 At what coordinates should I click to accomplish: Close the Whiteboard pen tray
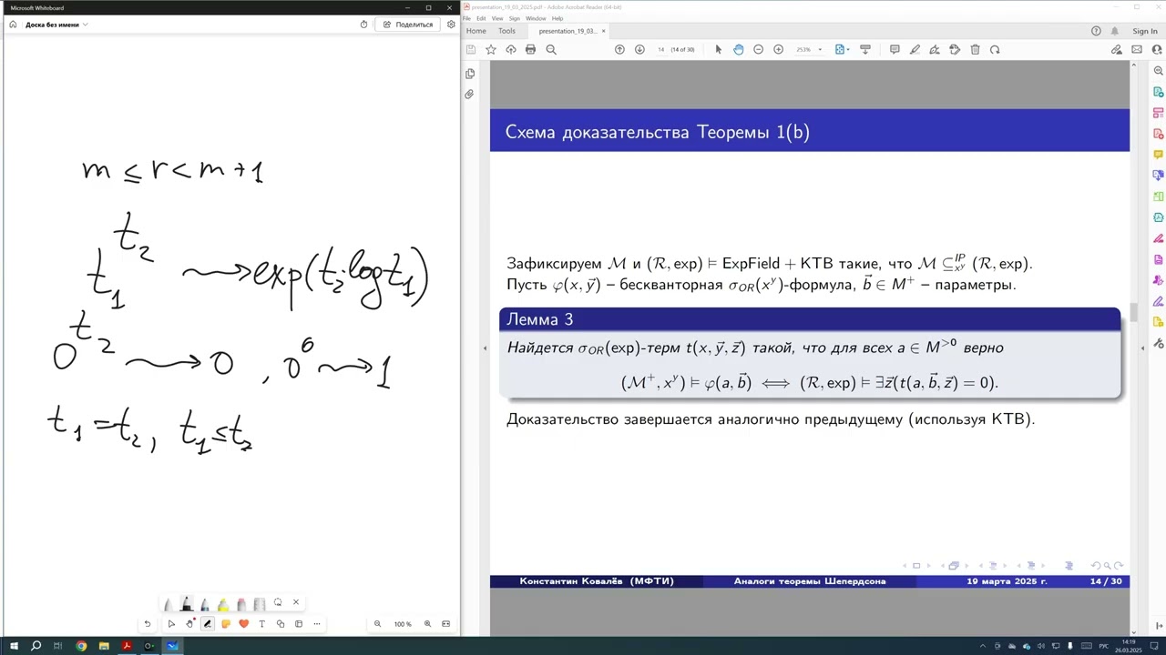click(295, 602)
